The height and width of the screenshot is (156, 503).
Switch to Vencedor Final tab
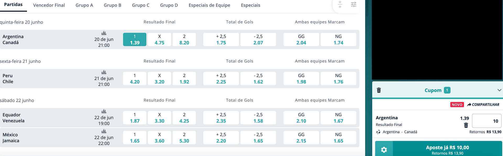click(x=49, y=5)
